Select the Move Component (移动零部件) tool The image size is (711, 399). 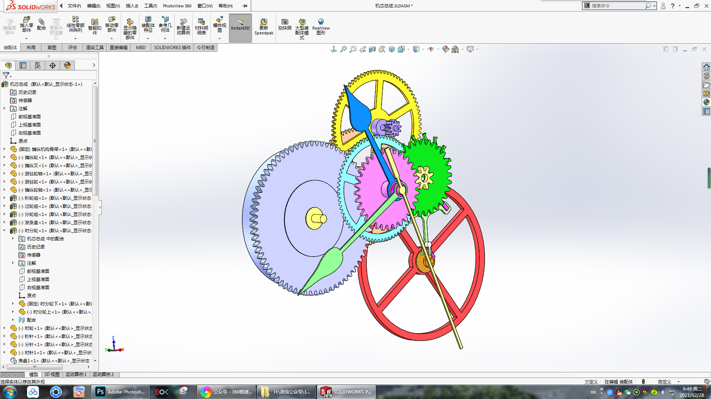[x=112, y=25]
